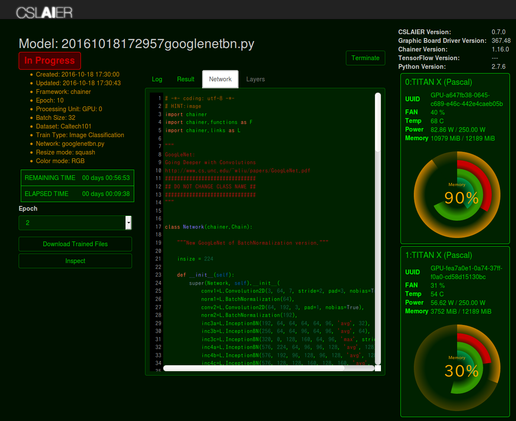Click the REMAINING TIME row
This screenshot has height=421, width=516.
pyautogui.click(x=77, y=178)
